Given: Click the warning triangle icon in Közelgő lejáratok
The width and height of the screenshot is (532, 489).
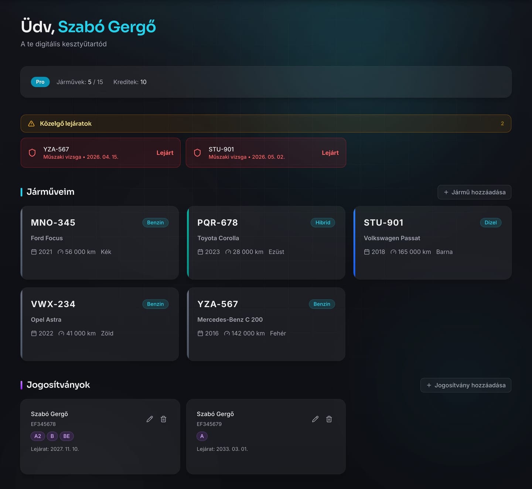Looking at the screenshot, I should tap(31, 124).
